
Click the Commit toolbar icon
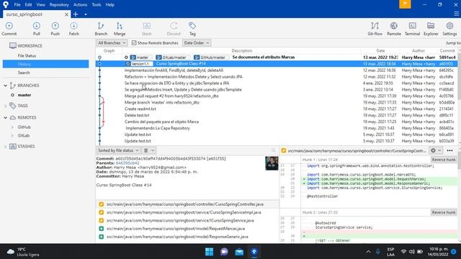[9, 29]
